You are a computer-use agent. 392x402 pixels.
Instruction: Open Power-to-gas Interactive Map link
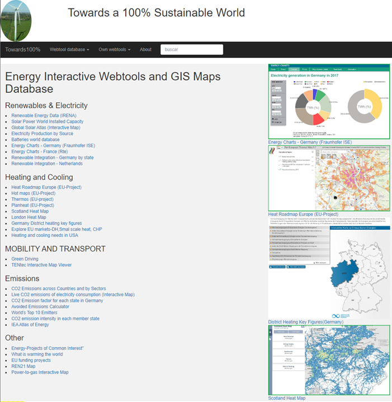pos(40,372)
